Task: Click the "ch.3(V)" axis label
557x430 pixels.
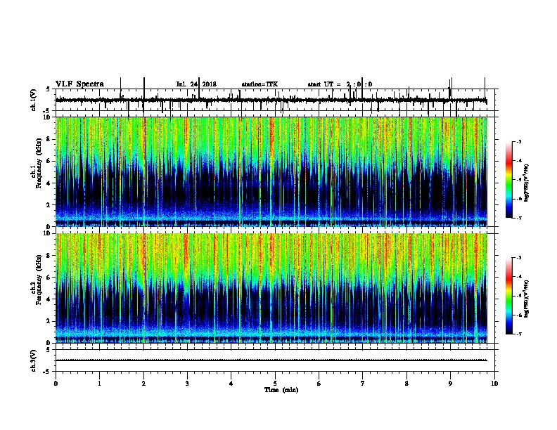Action: (34, 360)
